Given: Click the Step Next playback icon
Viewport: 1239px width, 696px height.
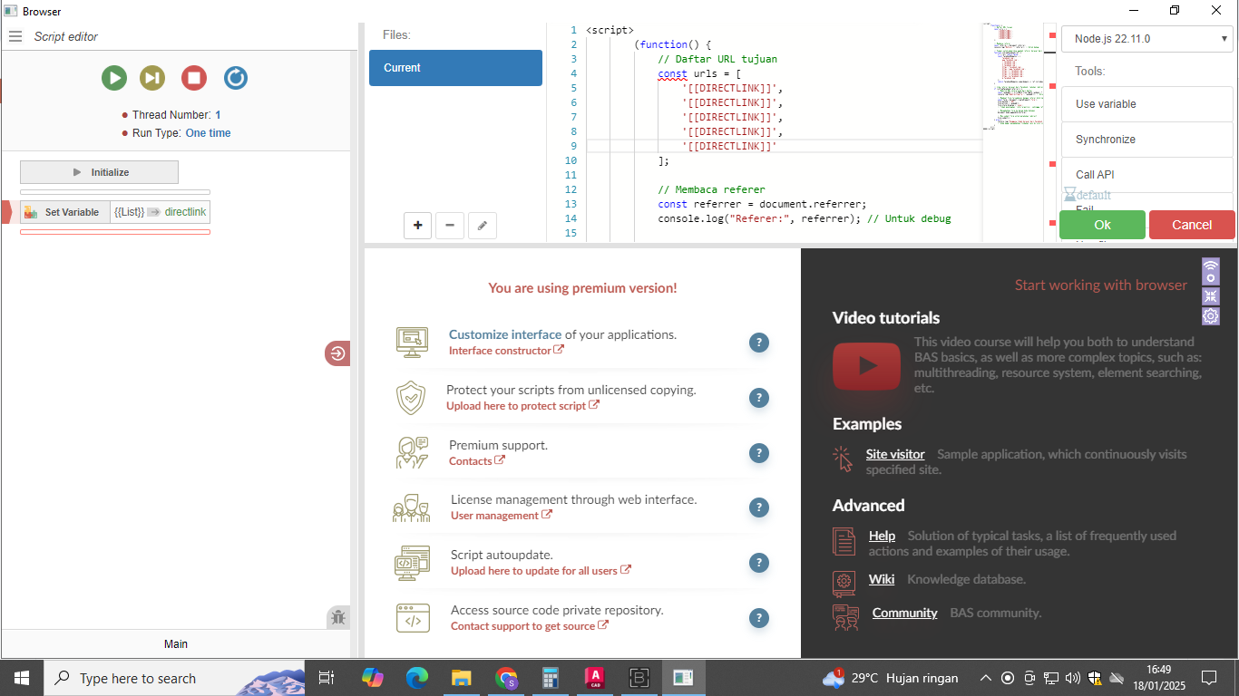Looking at the screenshot, I should [x=152, y=78].
